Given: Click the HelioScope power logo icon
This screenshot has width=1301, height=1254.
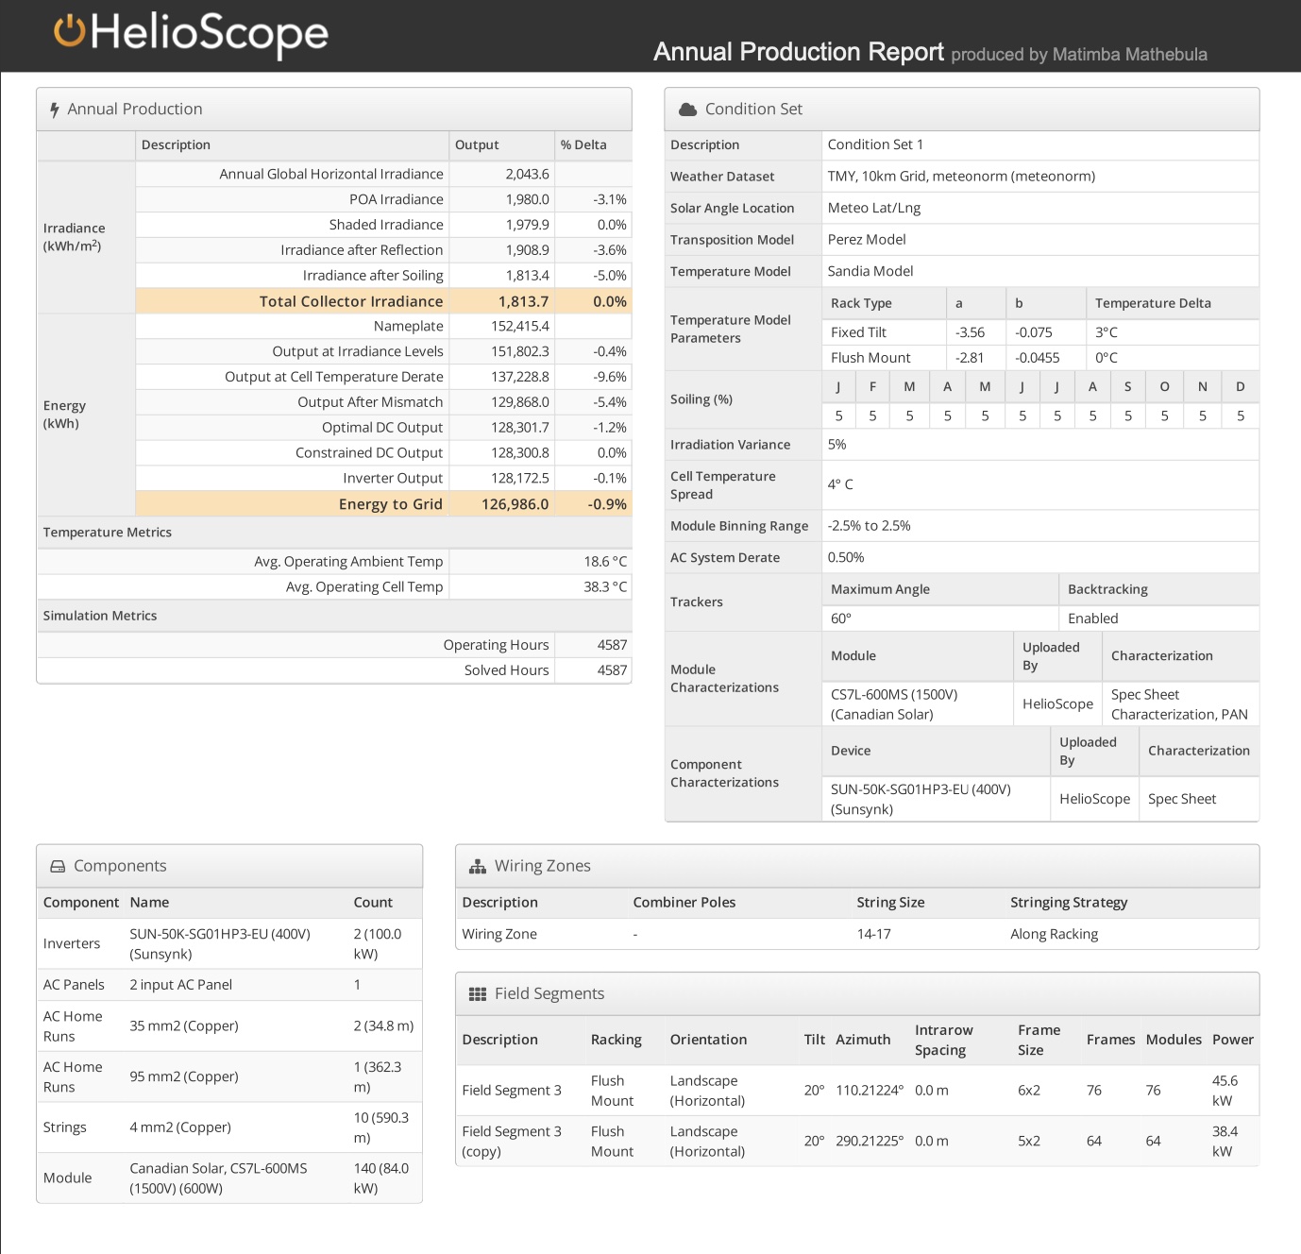Looking at the screenshot, I should coord(70,31).
